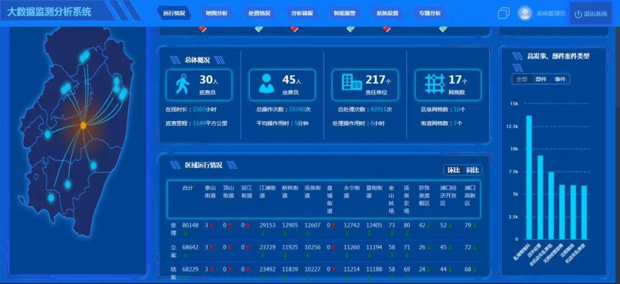Select the 事件 filter option
Screen dimensions: 620x284
click(560, 79)
